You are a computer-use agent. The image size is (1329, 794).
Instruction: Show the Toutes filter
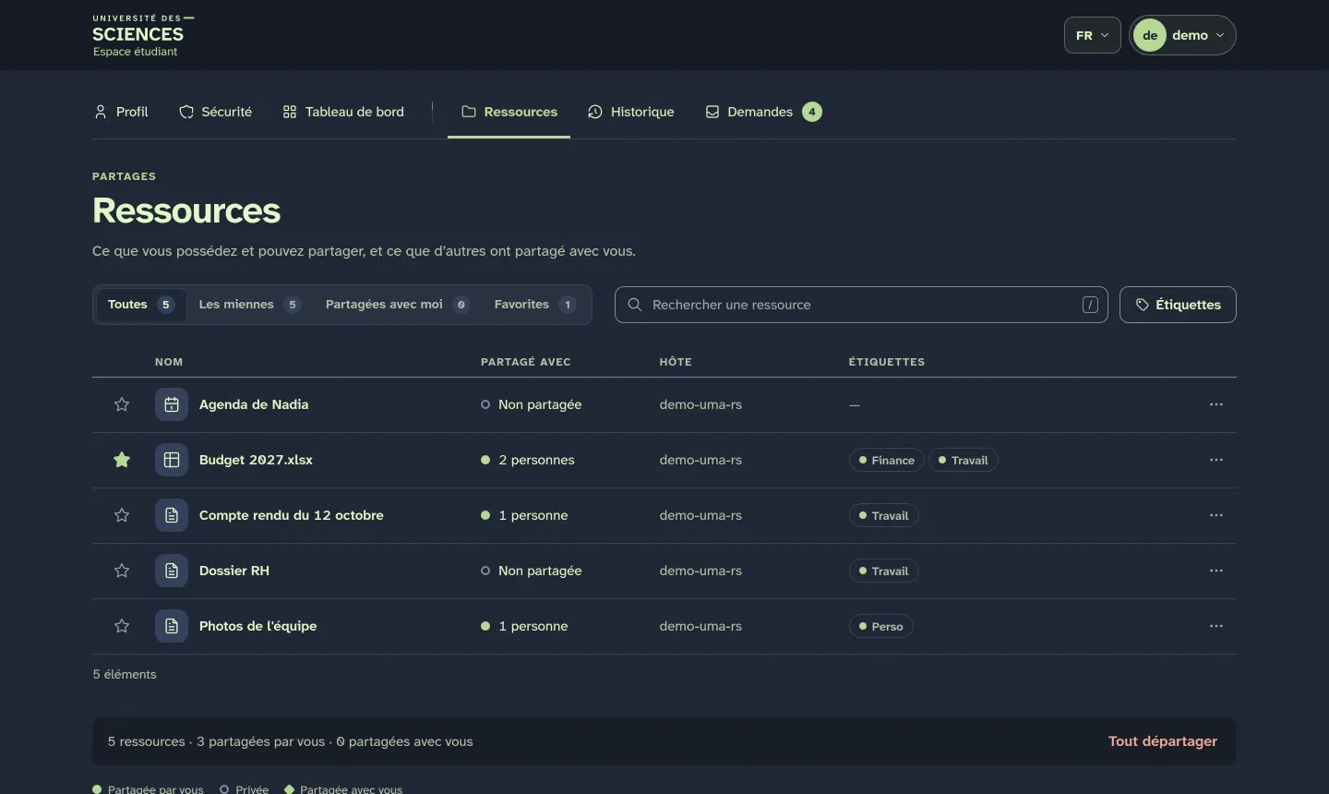tap(141, 305)
